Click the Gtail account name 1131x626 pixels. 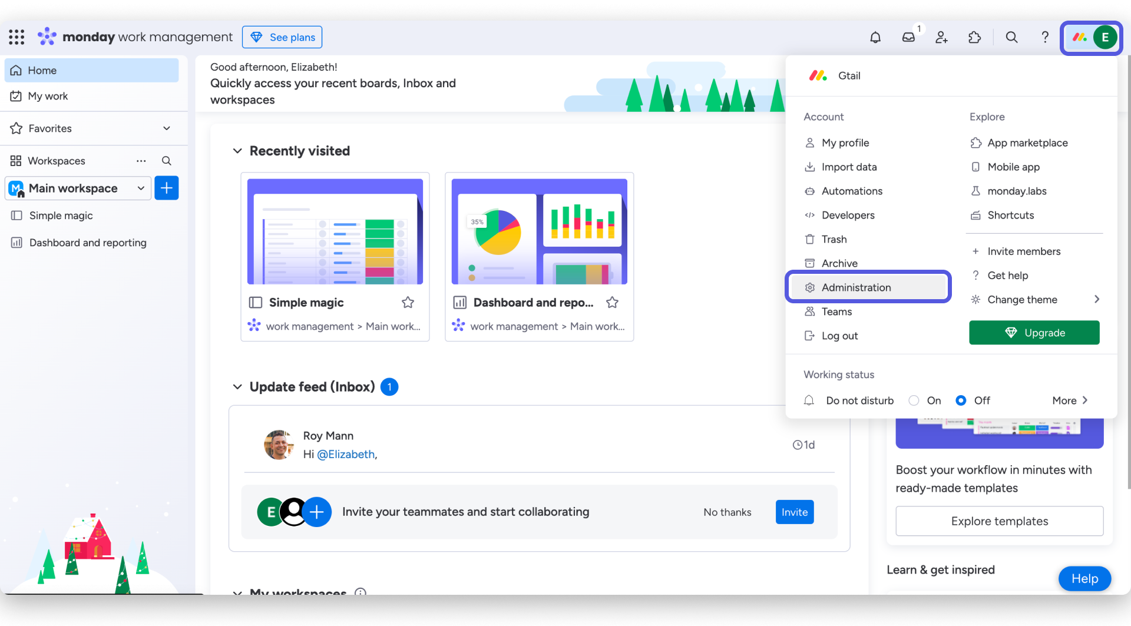point(849,75)
